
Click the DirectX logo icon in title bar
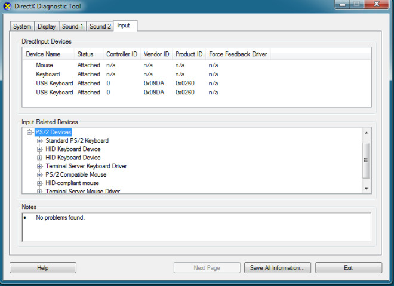[7, 6]
